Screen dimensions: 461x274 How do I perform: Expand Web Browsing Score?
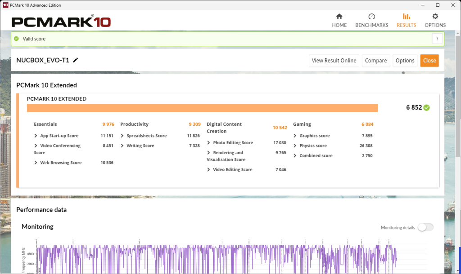36,163
